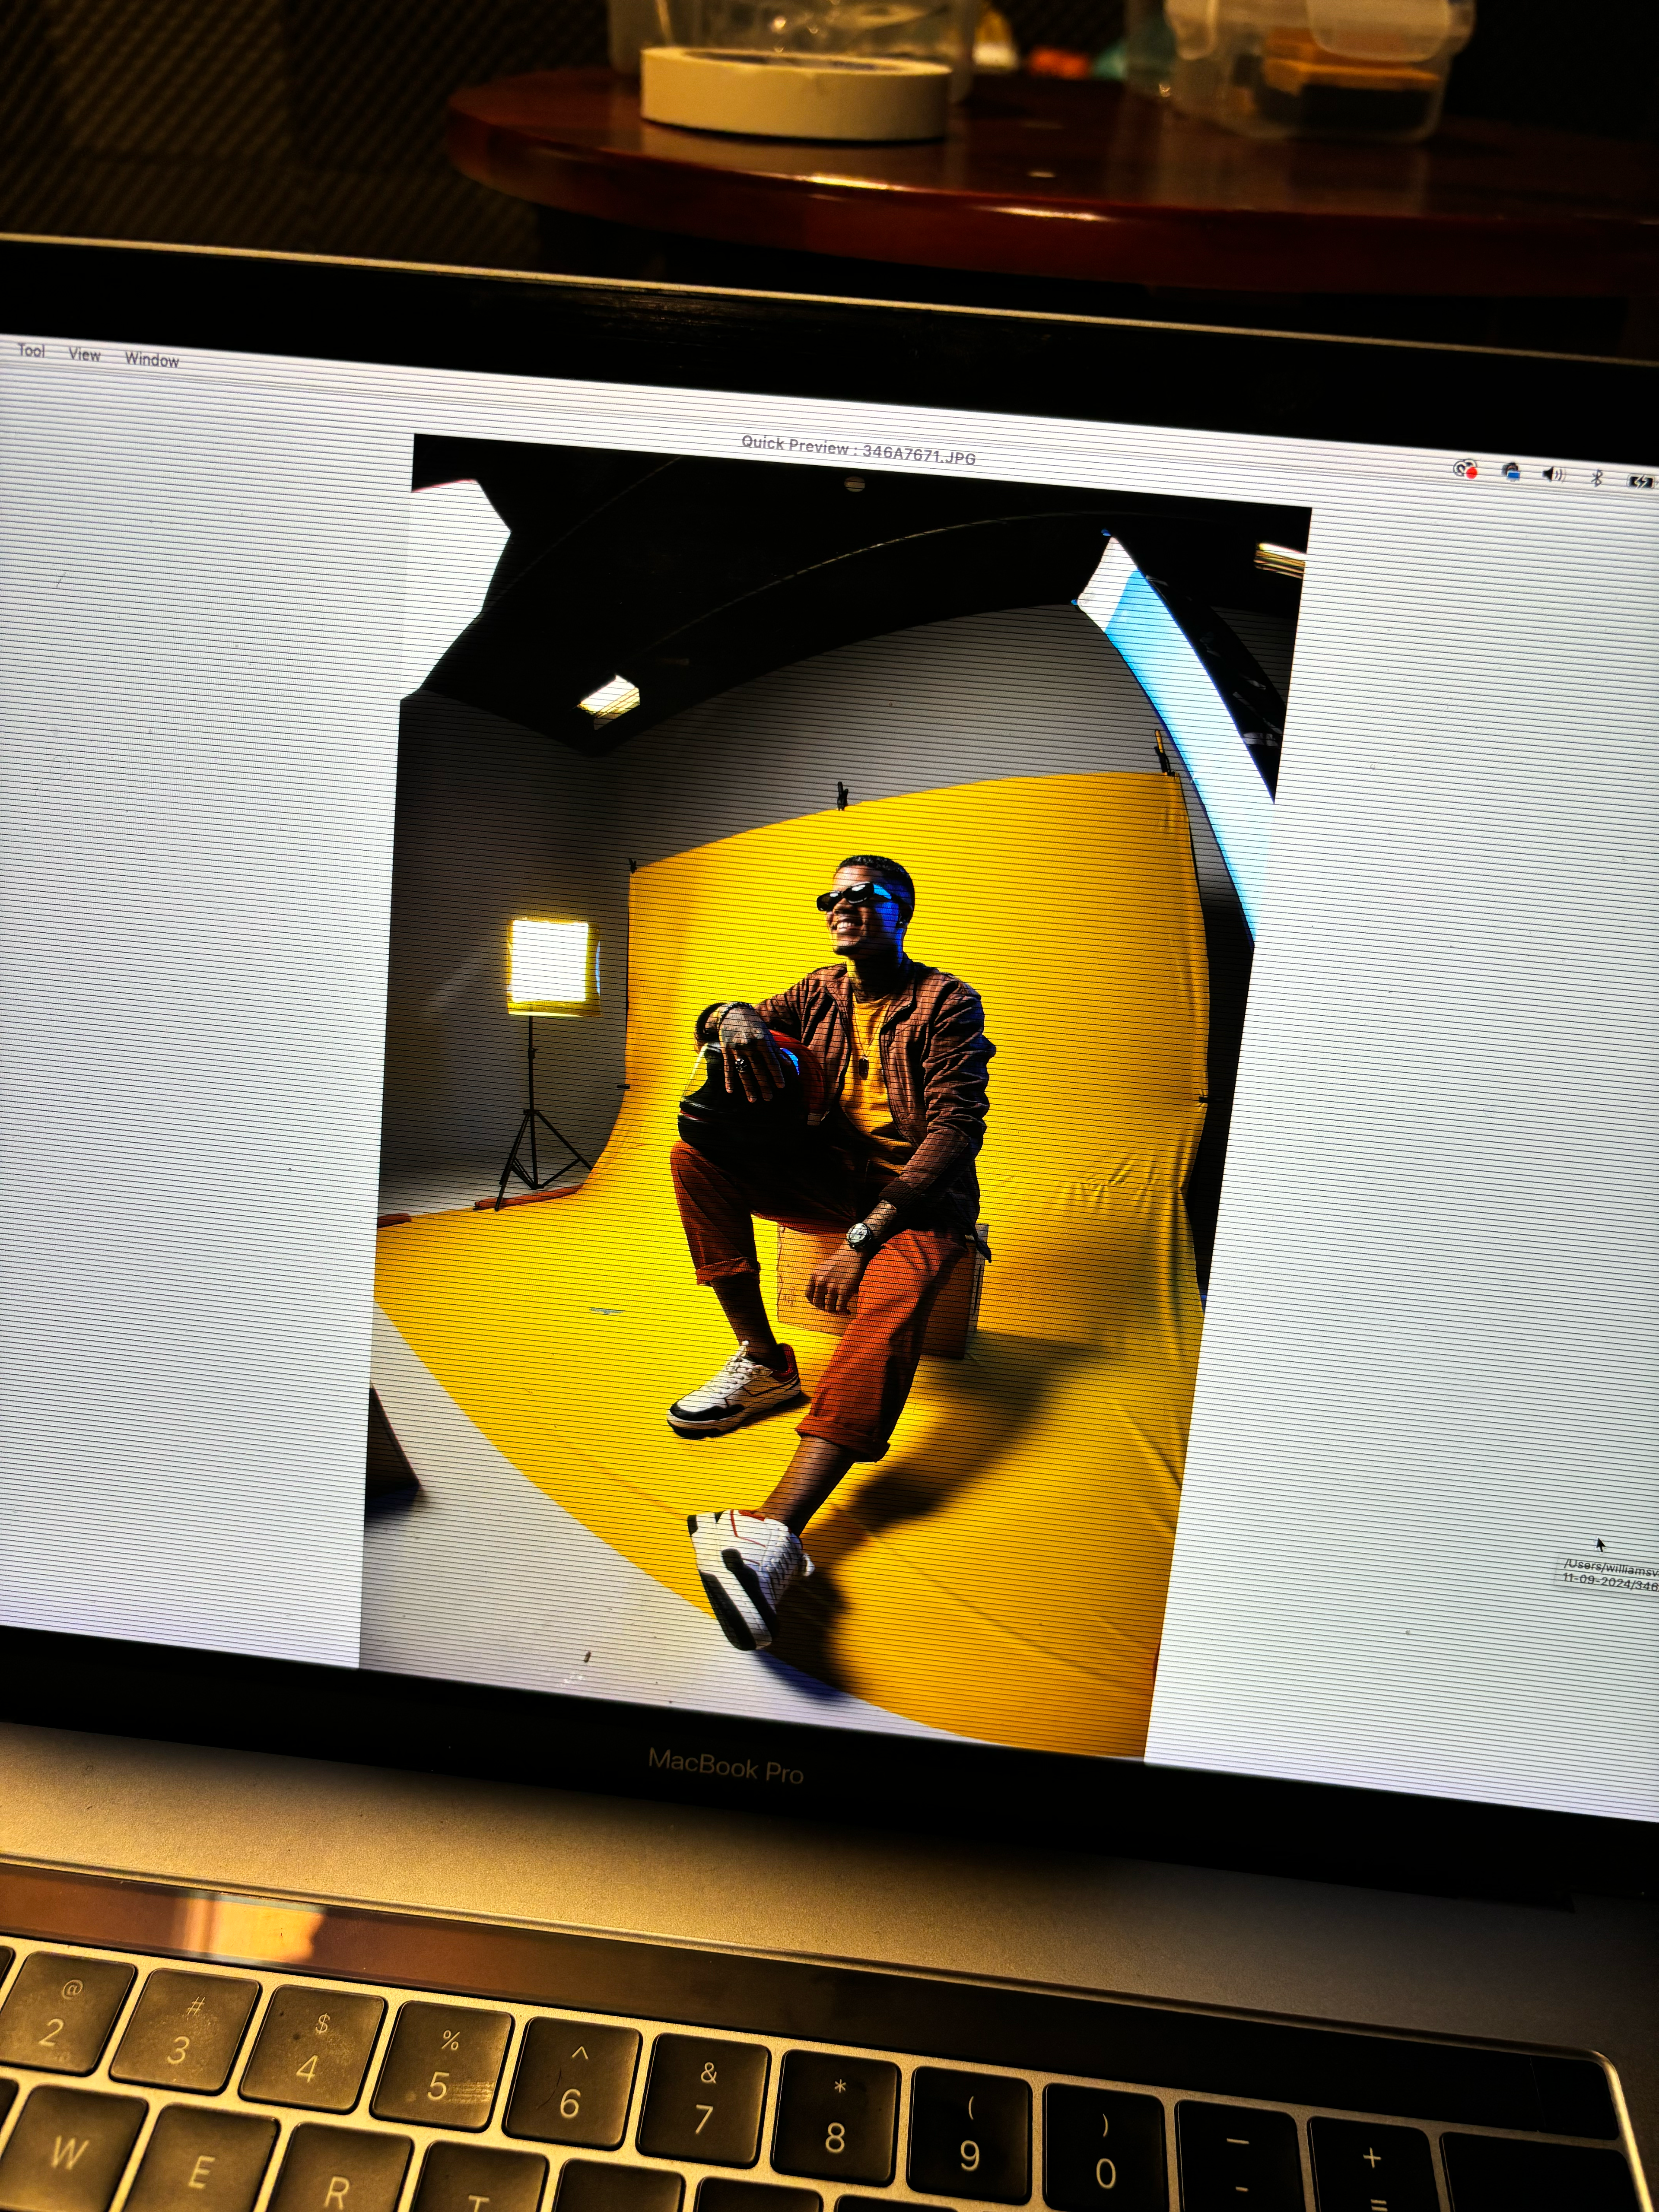Open the Tool menu
The width and height of the screenshot is (1659, 2212).
pos(31,350)
